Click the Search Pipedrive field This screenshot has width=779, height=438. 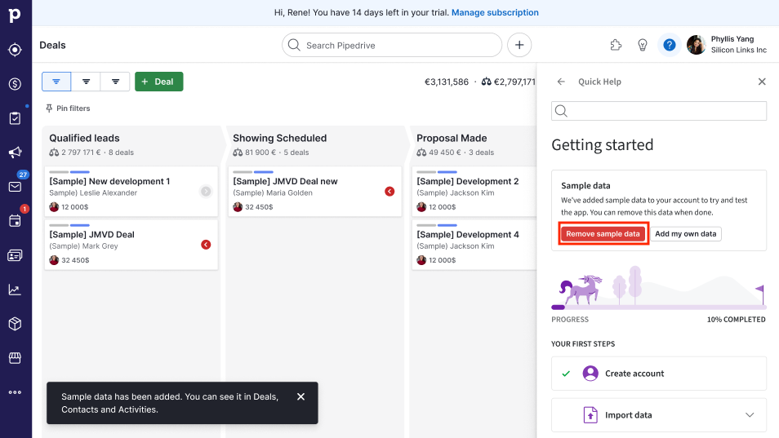392,45
